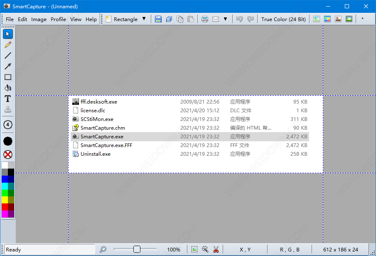Open the Profile menu
Viewport: 376px width, 256px height.
point(58,19)
